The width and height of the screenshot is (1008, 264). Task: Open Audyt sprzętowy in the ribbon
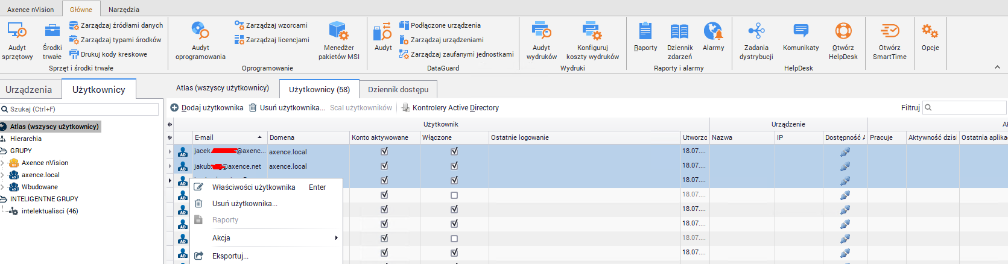click(17, 41)
